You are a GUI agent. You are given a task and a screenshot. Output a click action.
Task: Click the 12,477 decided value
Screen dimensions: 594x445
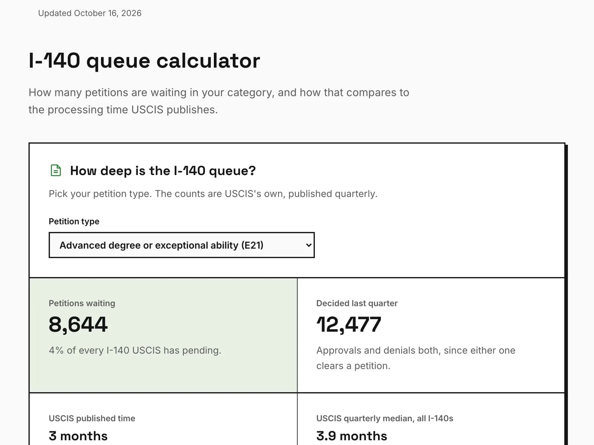(x=349, y=324)
